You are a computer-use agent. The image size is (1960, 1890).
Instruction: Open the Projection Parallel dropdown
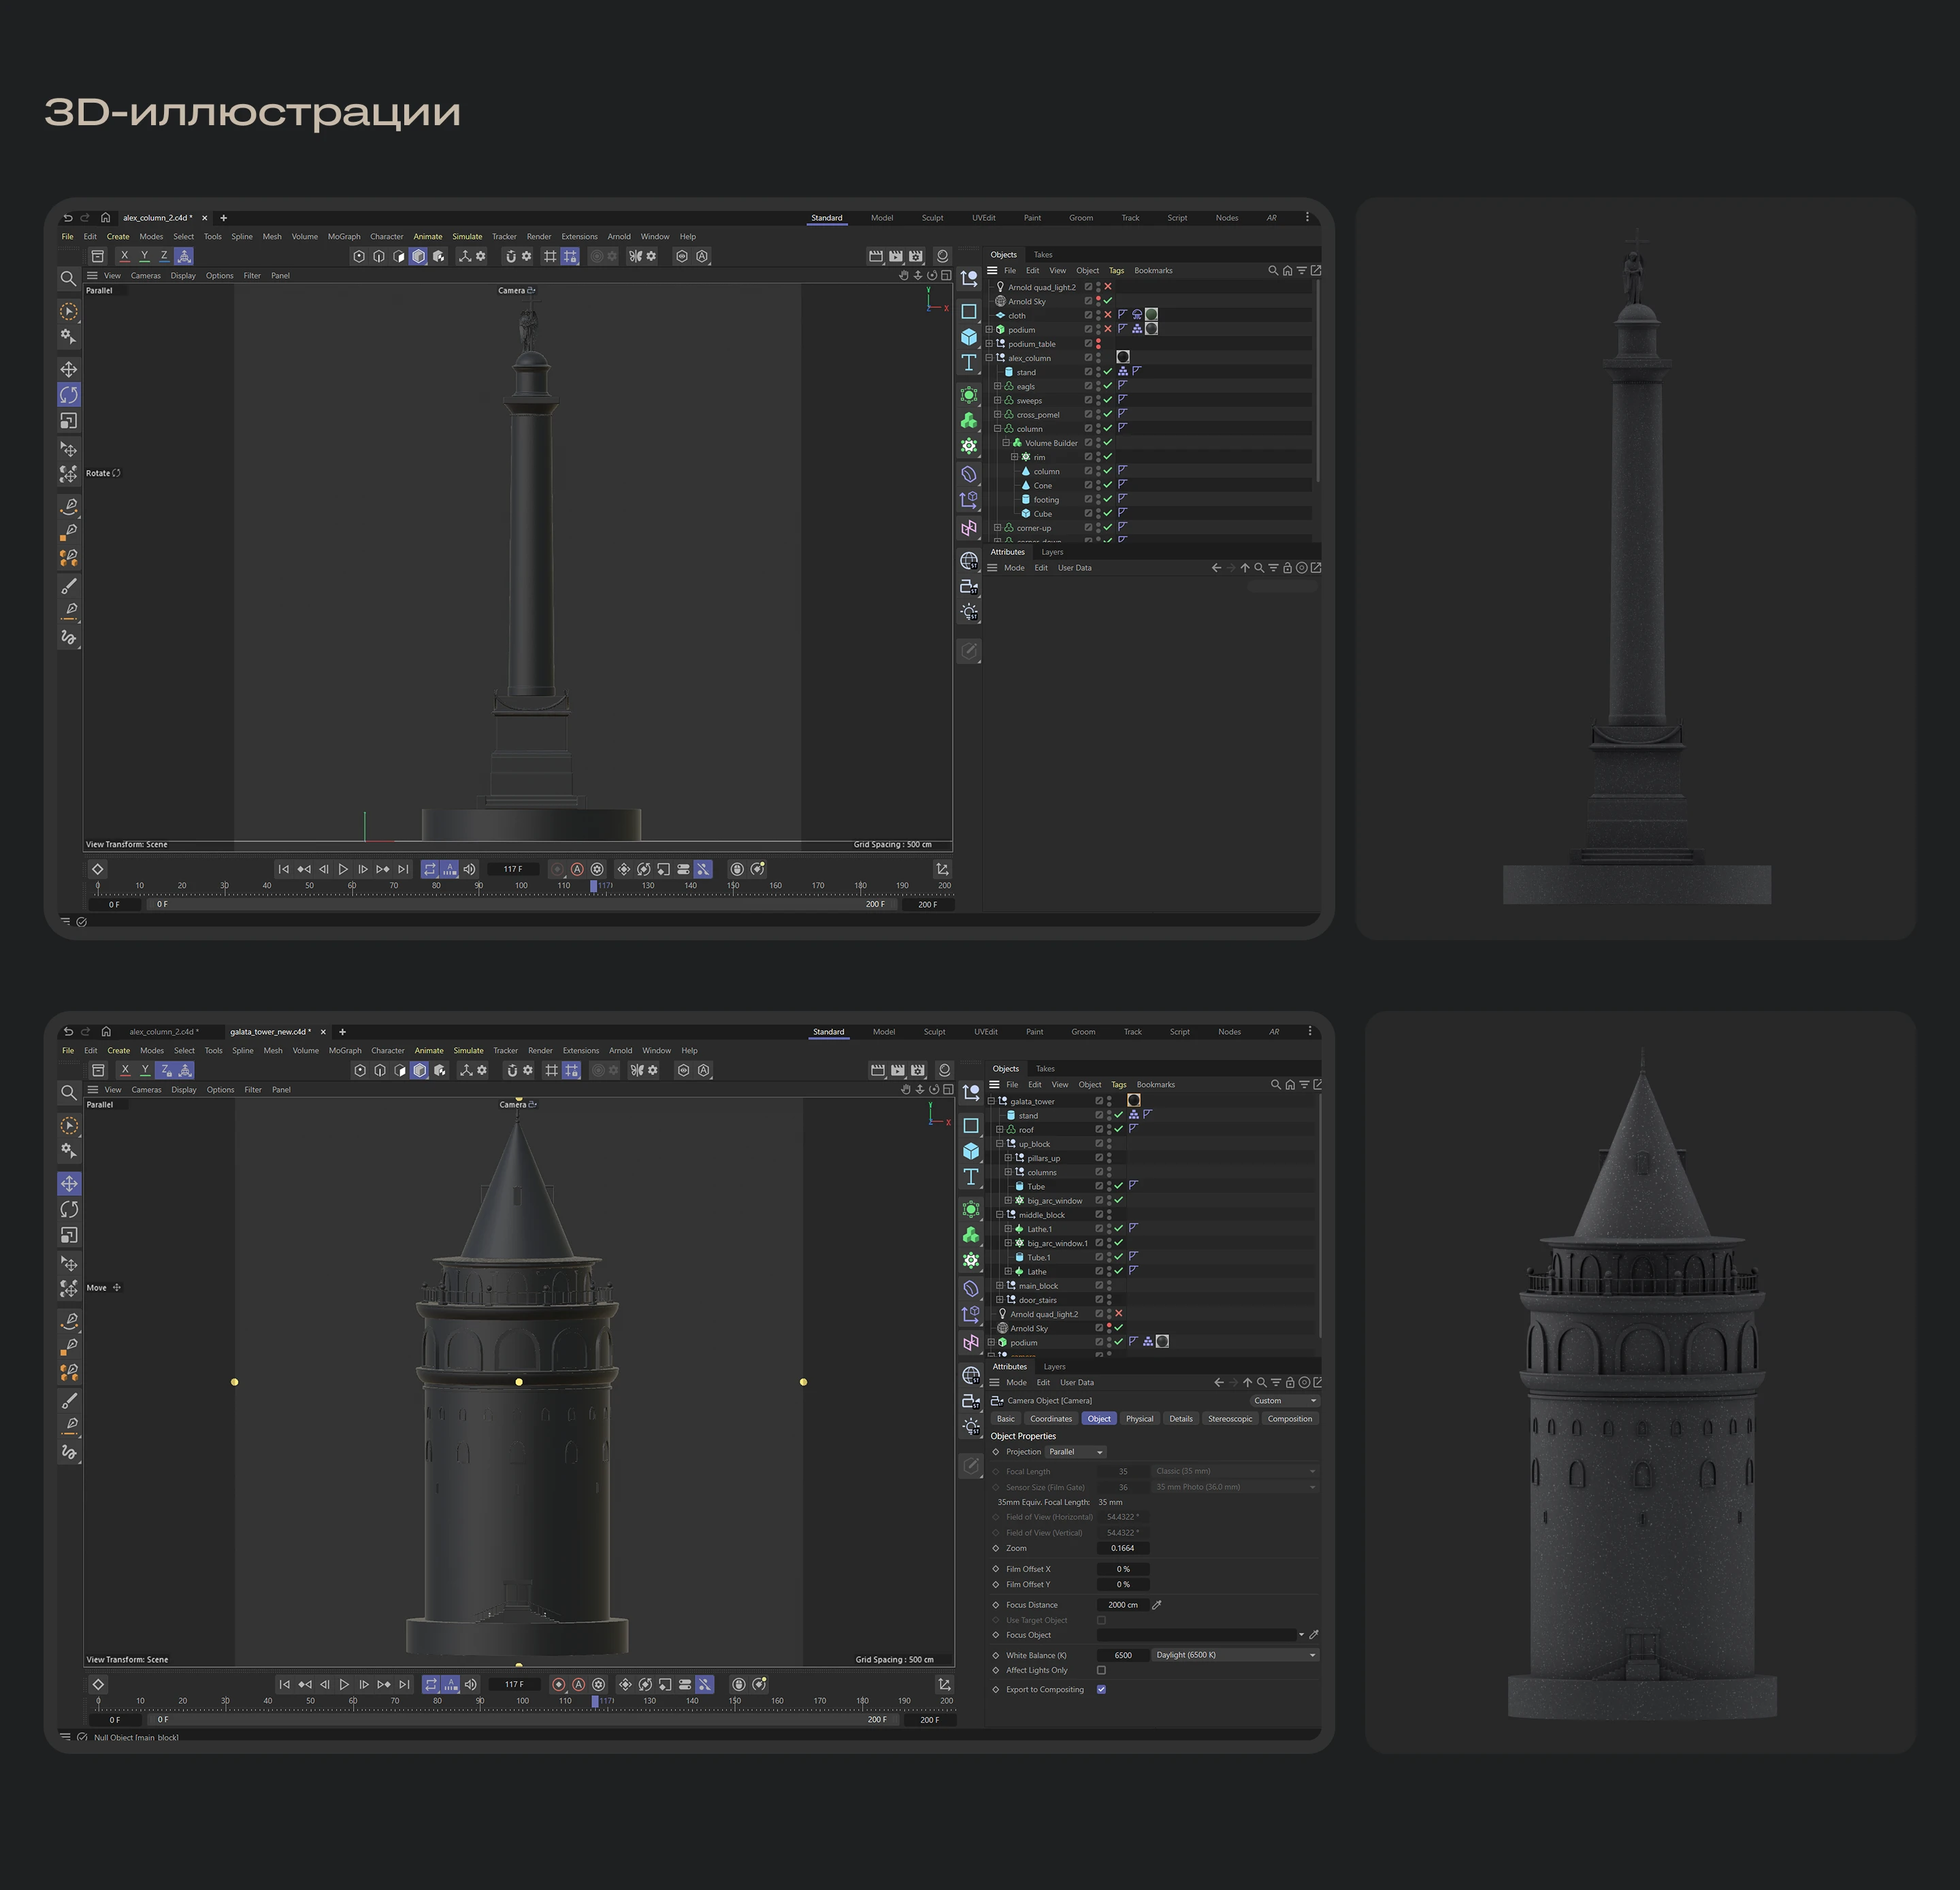(x=1076, y=1451)
